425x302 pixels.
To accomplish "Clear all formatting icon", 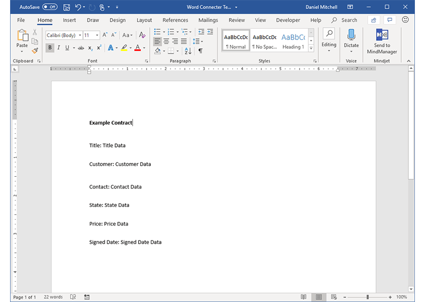I will (142, 35).
